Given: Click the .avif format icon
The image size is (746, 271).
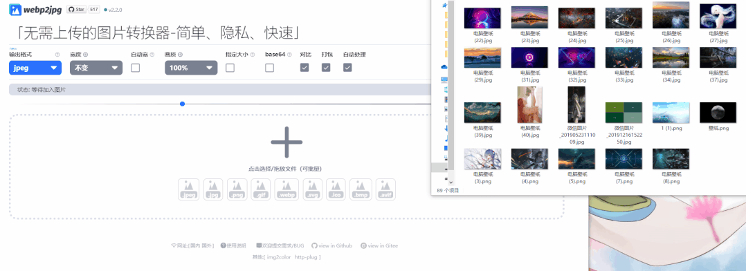Looking at the screenshot, I should point(386,189).
